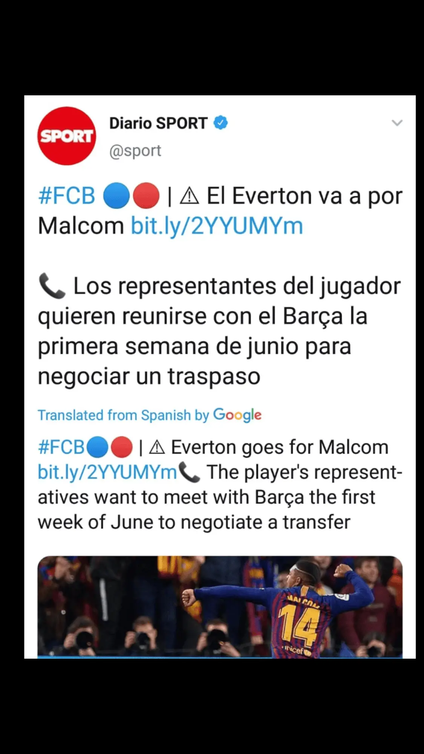The width and height of the screenshot is (424, 754).
Task: Click blue circle emoji in the English translation
Action: 98,447
